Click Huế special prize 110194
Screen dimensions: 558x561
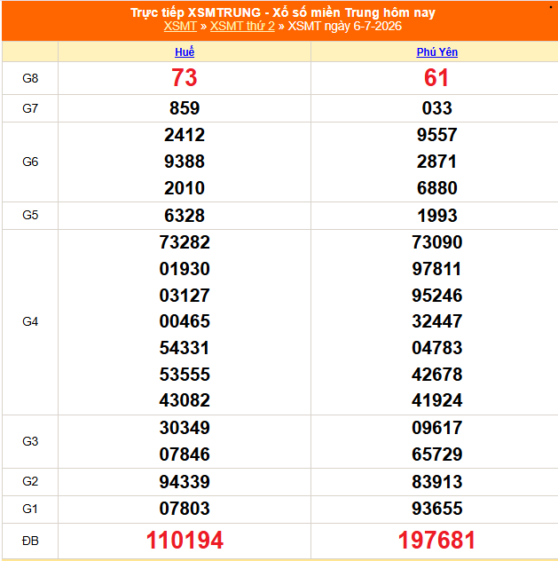pos(185,541)
